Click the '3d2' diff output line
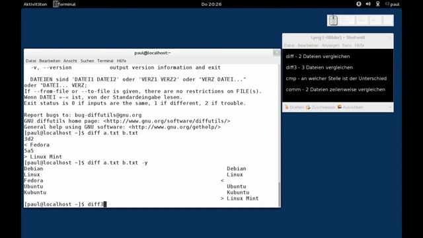Viewport: 423px width, 238px height. coord(29,139)
